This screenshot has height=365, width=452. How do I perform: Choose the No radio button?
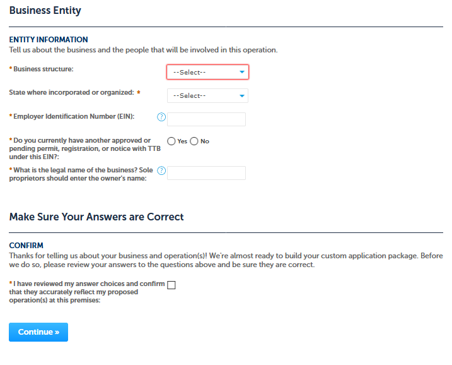(194, 141)
